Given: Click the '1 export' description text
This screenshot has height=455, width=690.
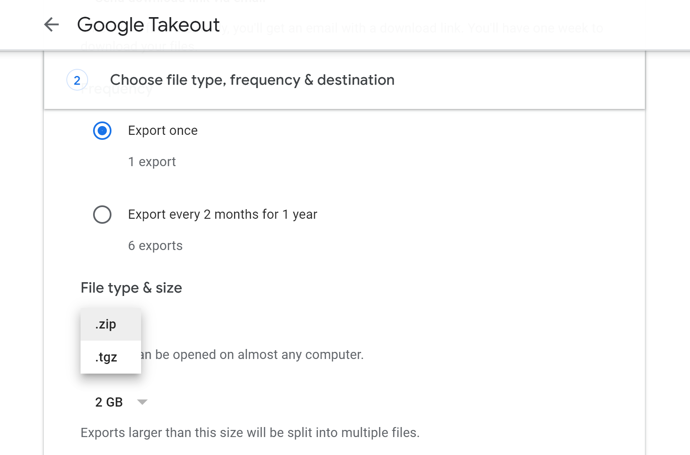Looking at the screenshot, I should click(152, 162).
